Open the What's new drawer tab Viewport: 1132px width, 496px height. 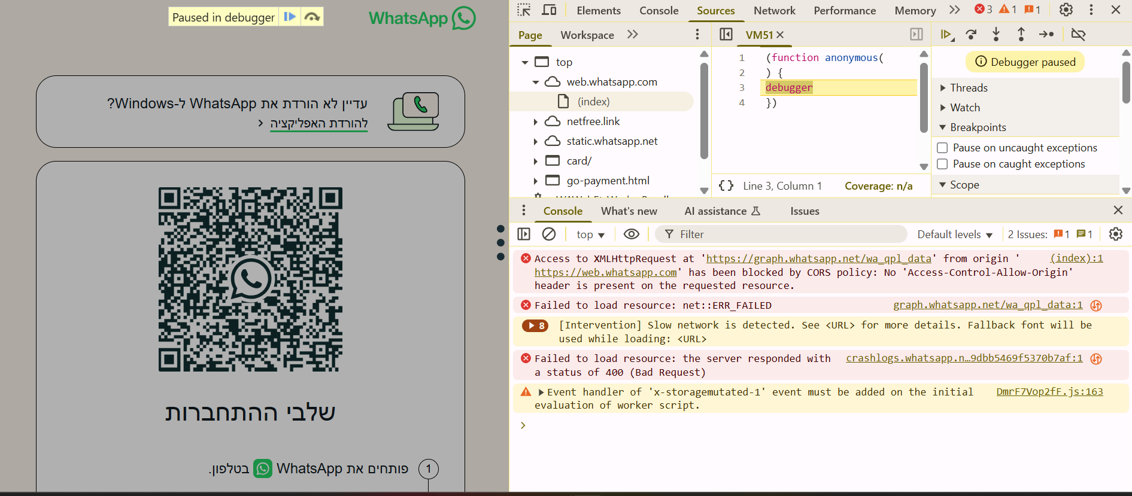(x=629, y=211)
